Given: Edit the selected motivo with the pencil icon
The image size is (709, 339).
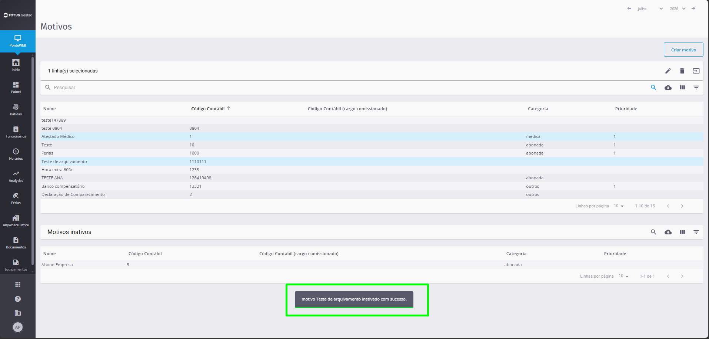Looking at the screenshot, I should (668, 71).
